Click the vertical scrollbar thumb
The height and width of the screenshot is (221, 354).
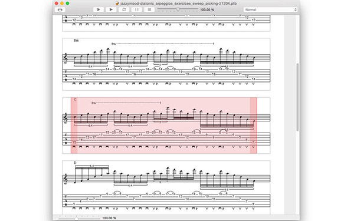[297, 97]
